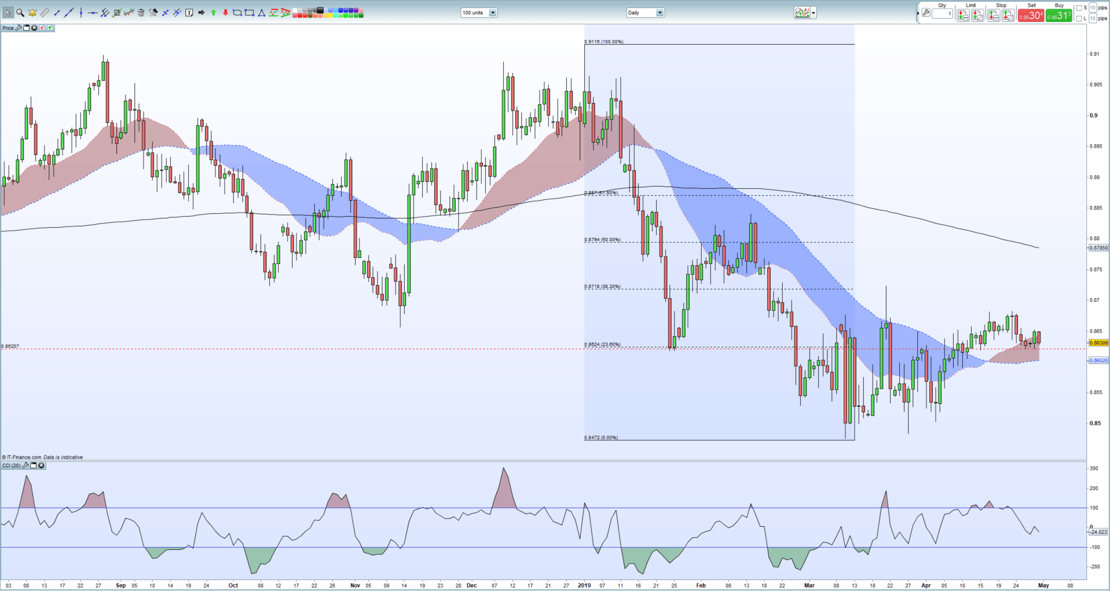Click the 0.86309 current price tag
The image size is (1110, 591).
pyautogui.click(x=1098, y=343)
